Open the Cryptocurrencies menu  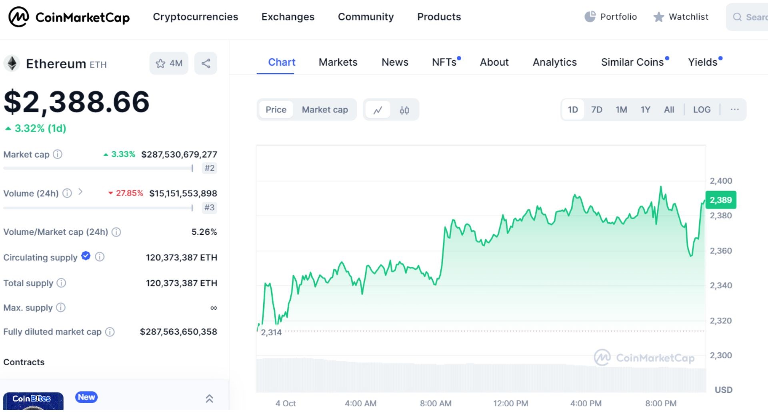195,17
